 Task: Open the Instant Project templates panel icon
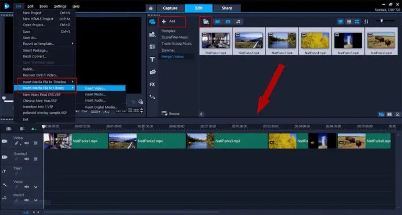pyautogui.click(x=152, y=34)
